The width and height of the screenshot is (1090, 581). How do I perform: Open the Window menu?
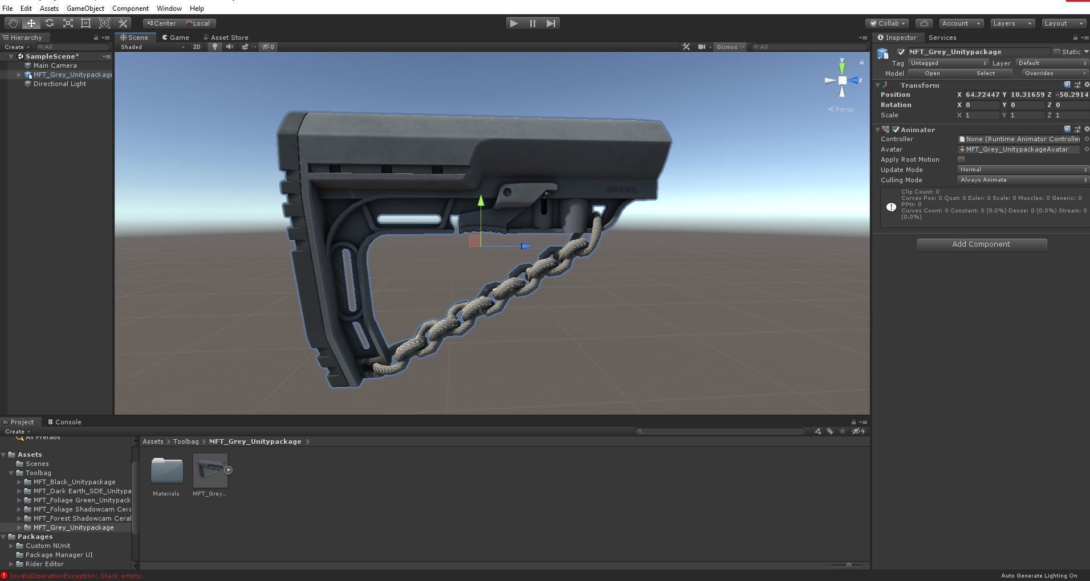pos(169,9)
